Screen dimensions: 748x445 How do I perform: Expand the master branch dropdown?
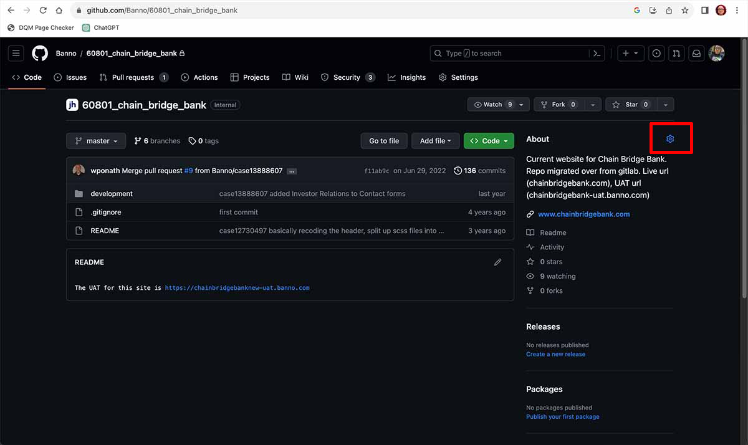[x=96, y=141]
